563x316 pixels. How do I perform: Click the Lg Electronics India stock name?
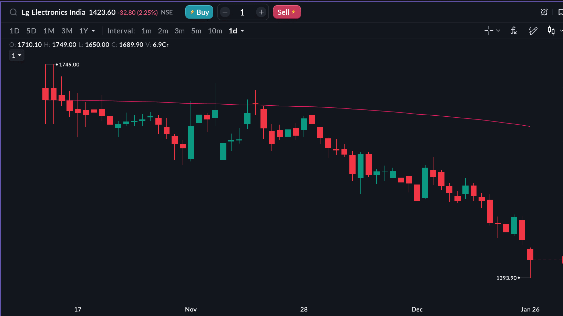click(x=53, y=12)
